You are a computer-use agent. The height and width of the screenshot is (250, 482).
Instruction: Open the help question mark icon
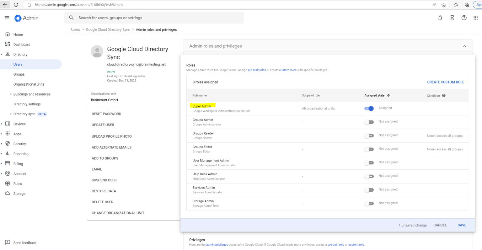tap(464, 18)
